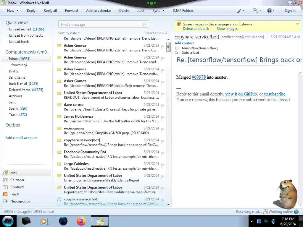
Task: Show hidden system tray icons arrow
Action: click(252, 221)
